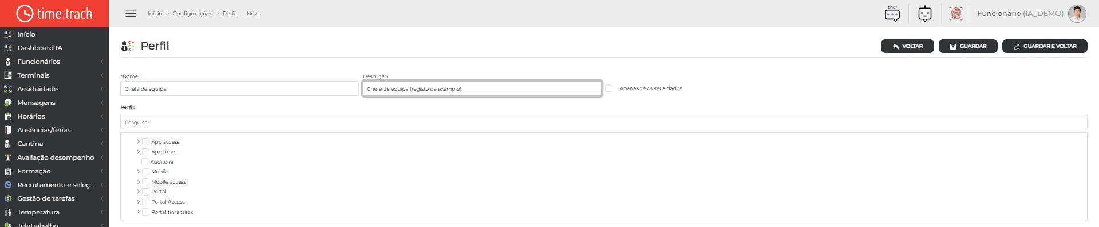Focus the Descrição input field
Viewport: 1099px width, 227px height.
pos(482,88)
